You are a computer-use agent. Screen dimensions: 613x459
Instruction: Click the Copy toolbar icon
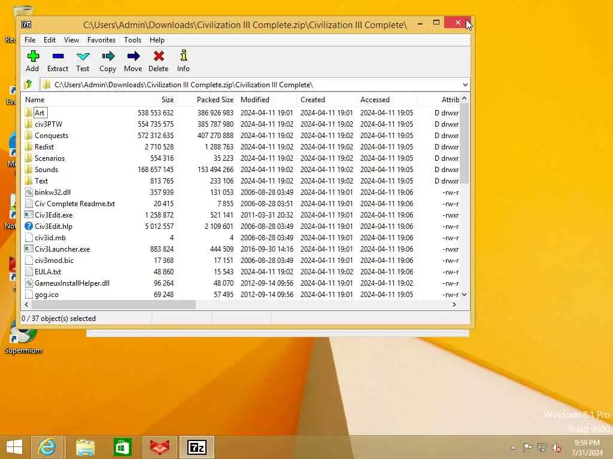pos(108,57)
